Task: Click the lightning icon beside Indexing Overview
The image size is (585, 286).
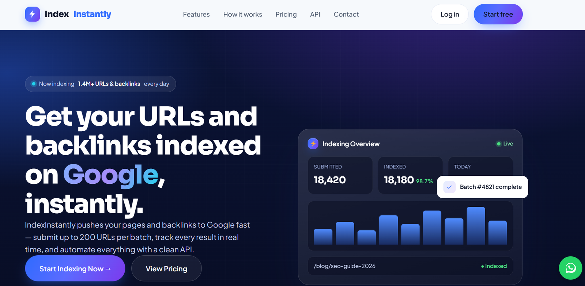Action: coord(313,144)
